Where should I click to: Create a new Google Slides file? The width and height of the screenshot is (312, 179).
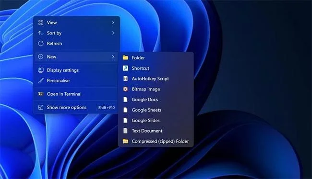(x=156, y=120)
